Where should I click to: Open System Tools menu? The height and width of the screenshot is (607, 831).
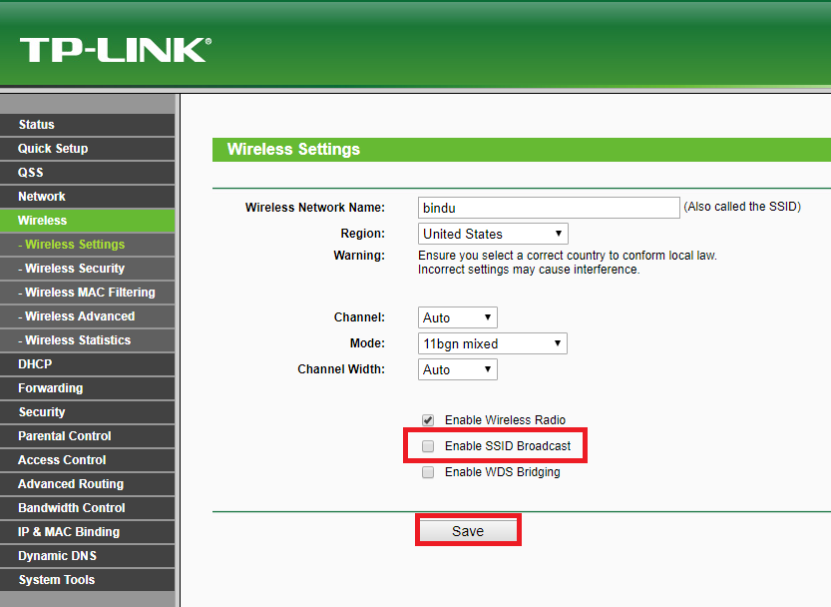coord(88,580)
